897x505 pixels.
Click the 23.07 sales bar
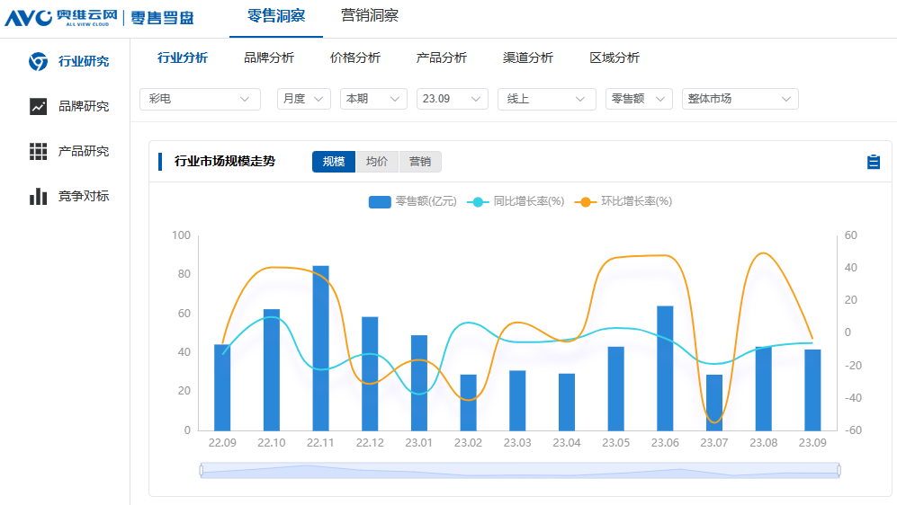pyautogui.click(x=714, y=403)
